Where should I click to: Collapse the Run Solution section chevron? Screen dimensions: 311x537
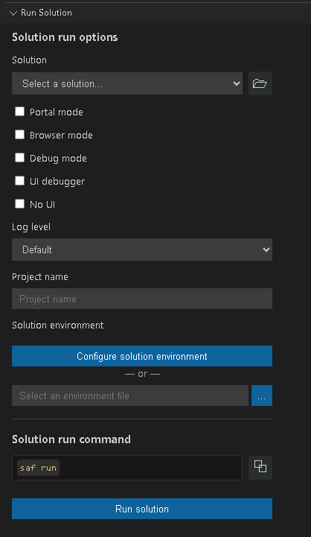pyautogui.click(x=13, y=13)
